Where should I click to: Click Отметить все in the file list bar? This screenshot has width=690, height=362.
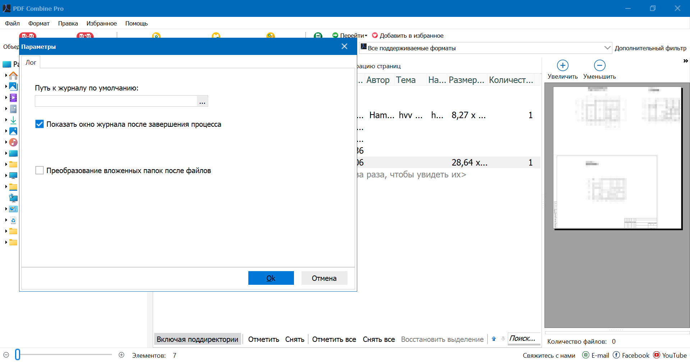[334, 339]
